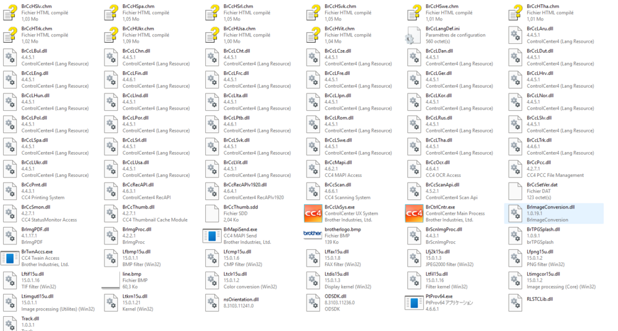Select the BrCcSetVer.dat blank file icon

coord(515,191)
